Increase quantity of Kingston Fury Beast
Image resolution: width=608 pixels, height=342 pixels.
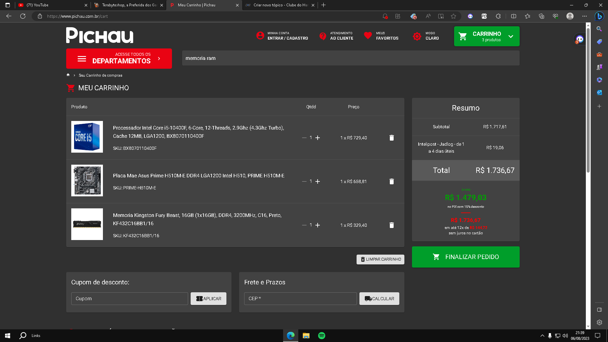click(x=318, y=225)
